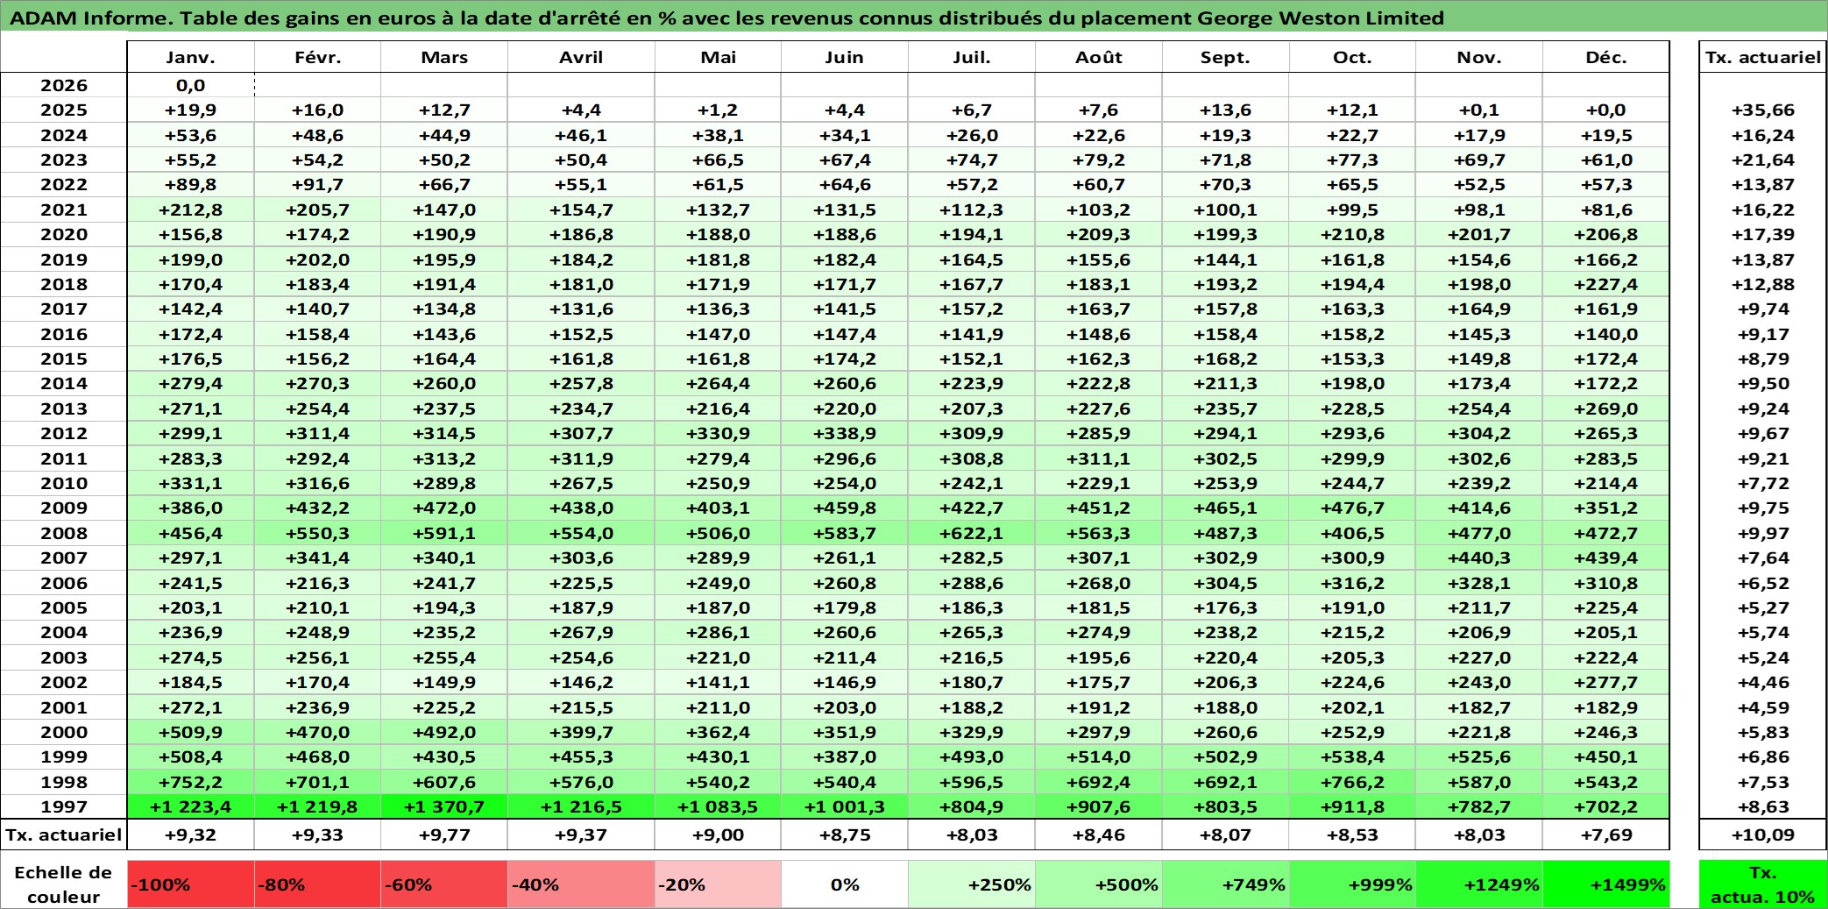
Task: Select the +1249% color scale swatch
Action: point(1479,884)
